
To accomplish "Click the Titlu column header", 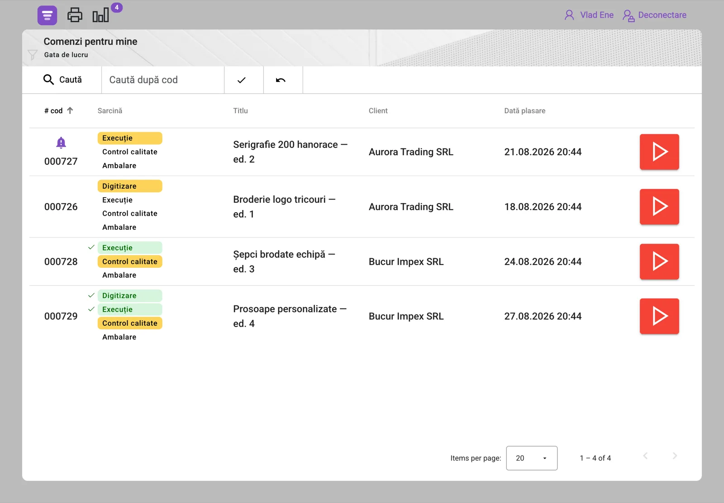I will tap(240, 111).
